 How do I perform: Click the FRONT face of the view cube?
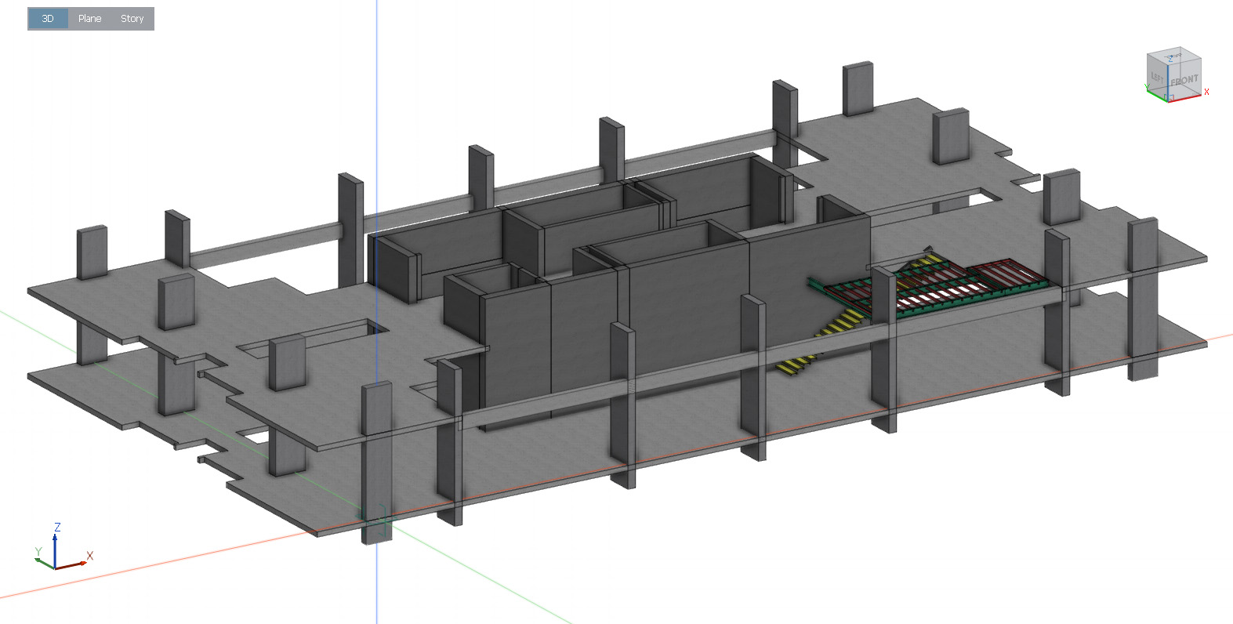click(1184, 81)
